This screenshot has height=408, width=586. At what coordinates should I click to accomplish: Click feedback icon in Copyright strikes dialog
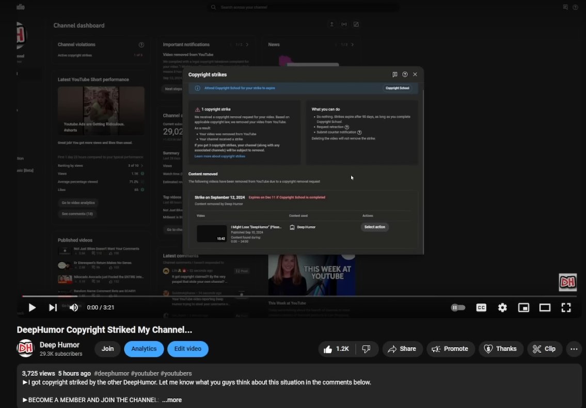(x=394, y=74)
